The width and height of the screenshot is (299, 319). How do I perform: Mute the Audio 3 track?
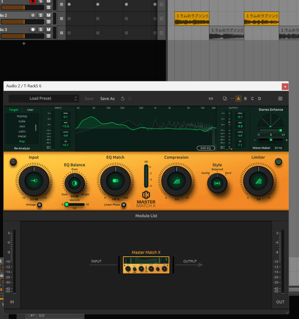click(49, 29)
